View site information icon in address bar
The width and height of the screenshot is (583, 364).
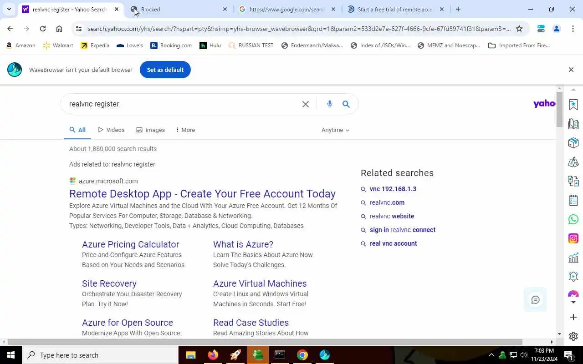[79, 29]
